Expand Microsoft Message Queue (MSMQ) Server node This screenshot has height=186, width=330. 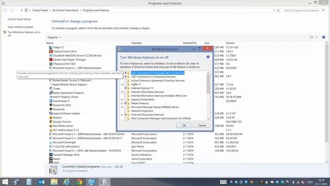tap(122, 107)
